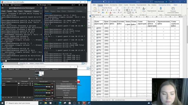Clear all formatting in Word's font group

point(119,10)
